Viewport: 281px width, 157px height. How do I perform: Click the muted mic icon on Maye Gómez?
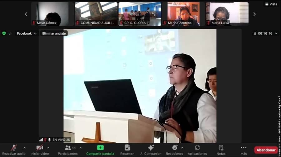pyautogui.click(x=34, y=23)
